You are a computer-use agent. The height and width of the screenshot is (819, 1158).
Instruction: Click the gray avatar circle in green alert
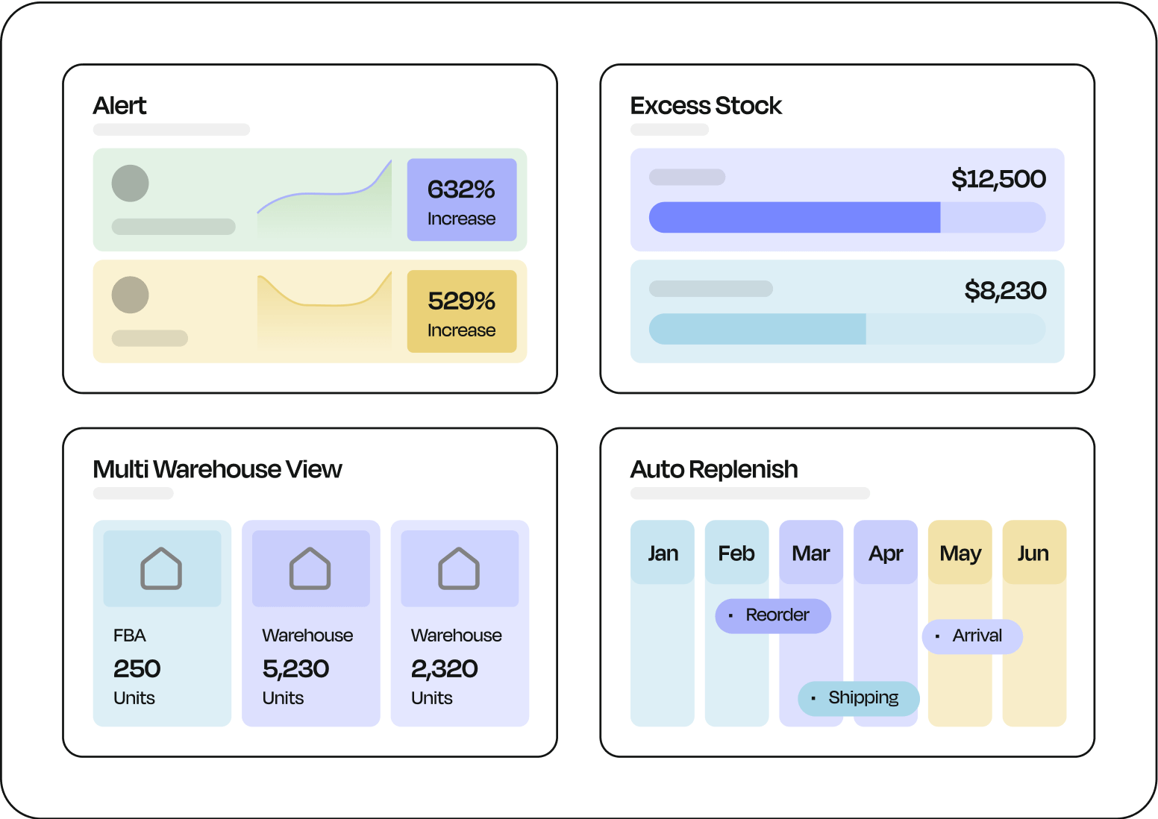click(131, 183)
